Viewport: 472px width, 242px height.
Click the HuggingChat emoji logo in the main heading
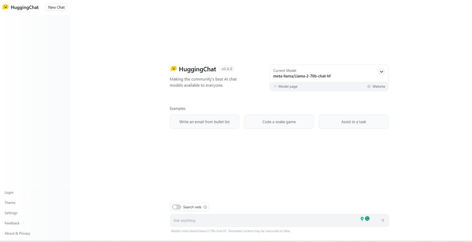point(173,69)
